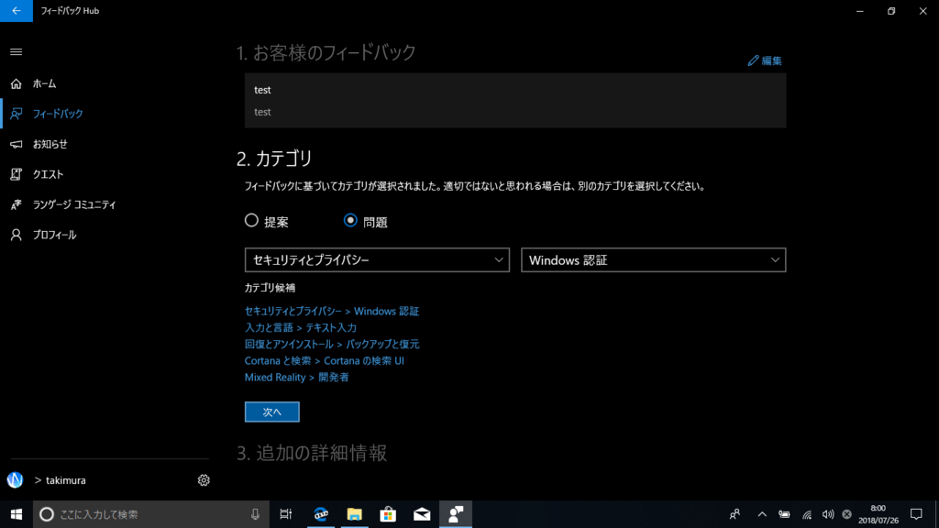Open the network Wi-Fi tray icon
Image resolution: width=939 pixels, height=528 pixels.
[807, 514]
